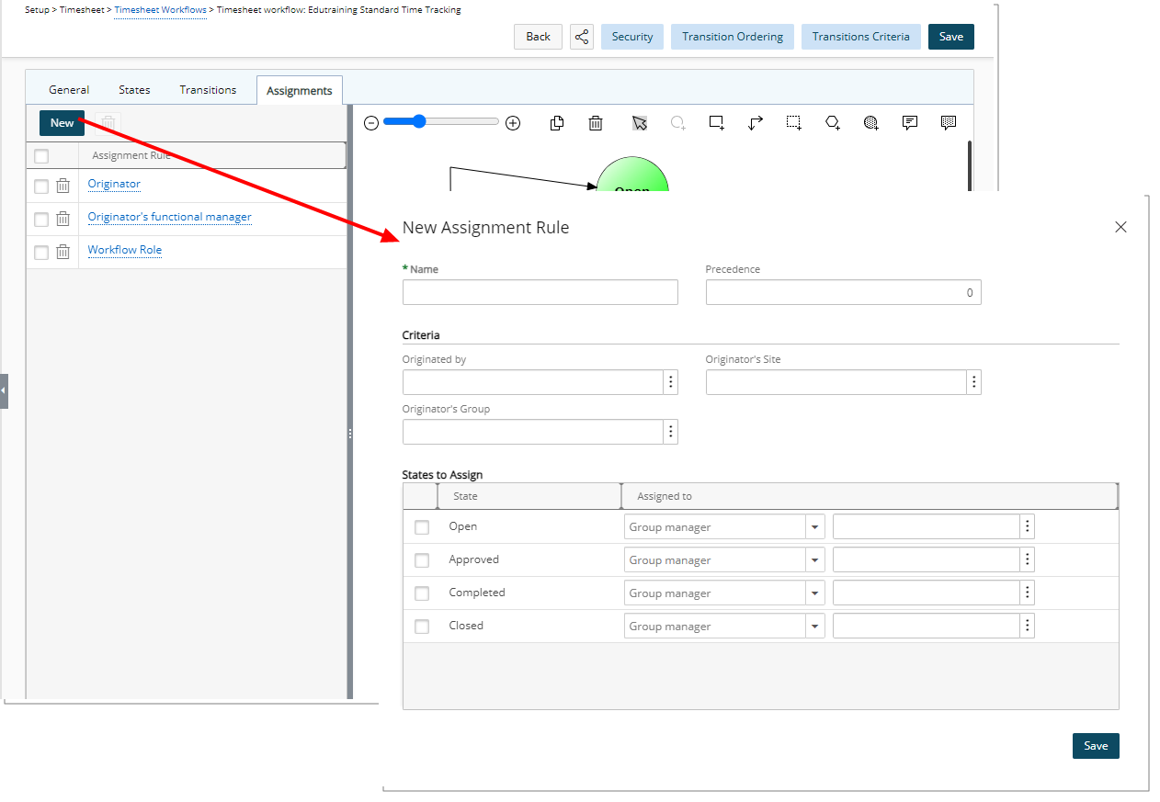Image resolution: width=1160 pixels, height=802 pixels.
Task: Select the Assignments tab
Action: point(300,90)
